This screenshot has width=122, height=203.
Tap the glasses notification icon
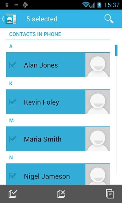click(x=16, y=5)
